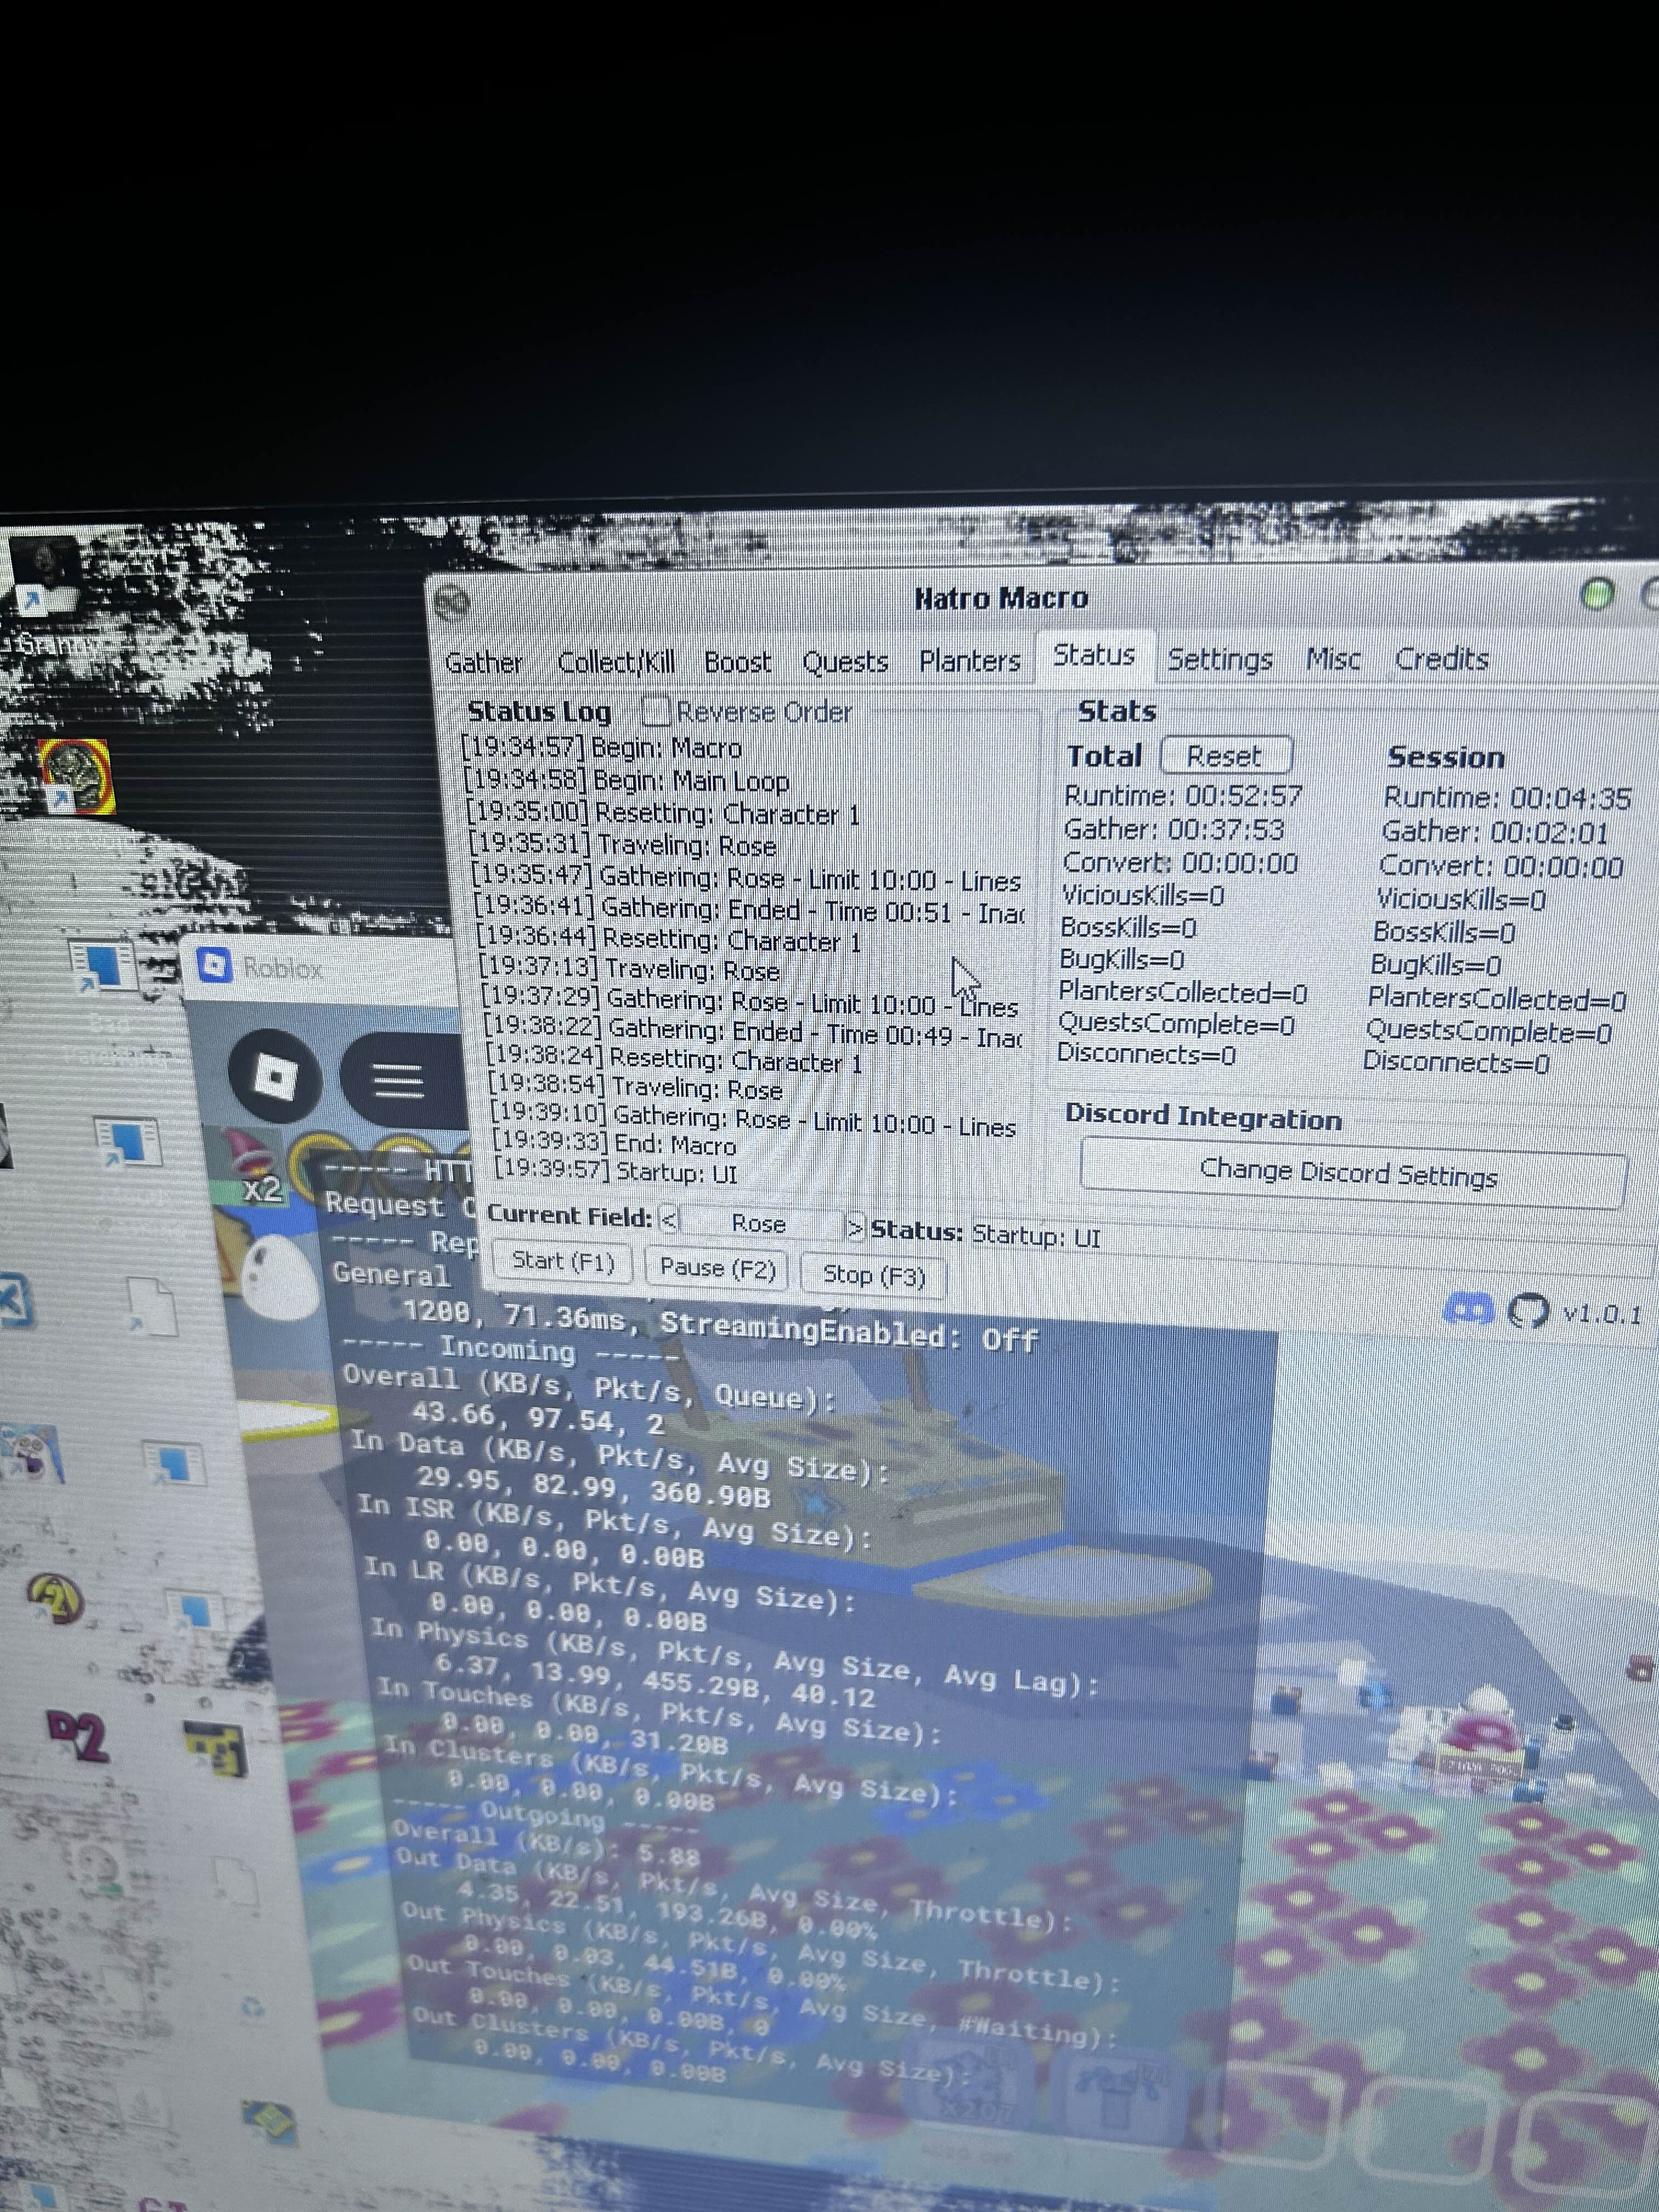Enable the Reverse Order checkbox
The height and width of the screenshot is (2212, 1659).
coord(656,711)
